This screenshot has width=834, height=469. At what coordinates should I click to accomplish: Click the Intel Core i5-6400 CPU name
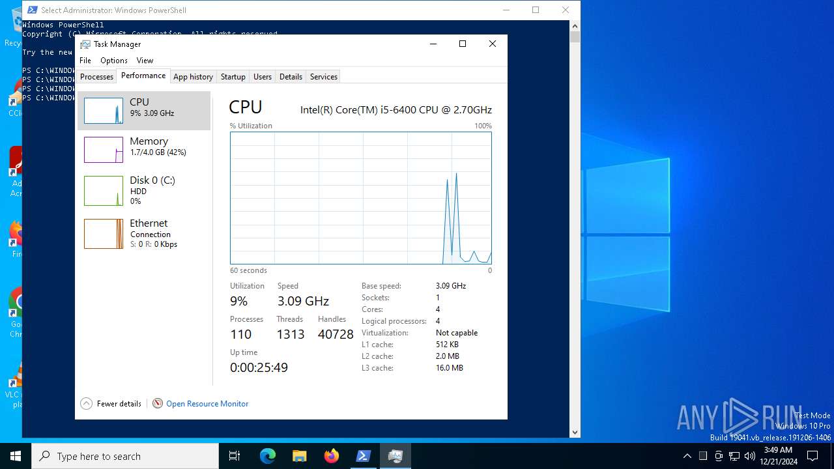[x=396, y=110]
